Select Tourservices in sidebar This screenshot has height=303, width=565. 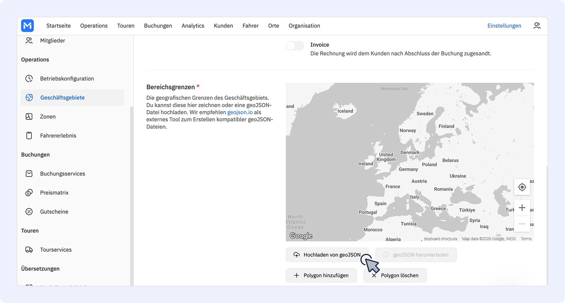[72, 250]
